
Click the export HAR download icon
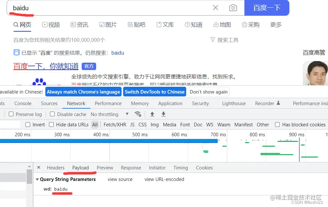(163, 114)
